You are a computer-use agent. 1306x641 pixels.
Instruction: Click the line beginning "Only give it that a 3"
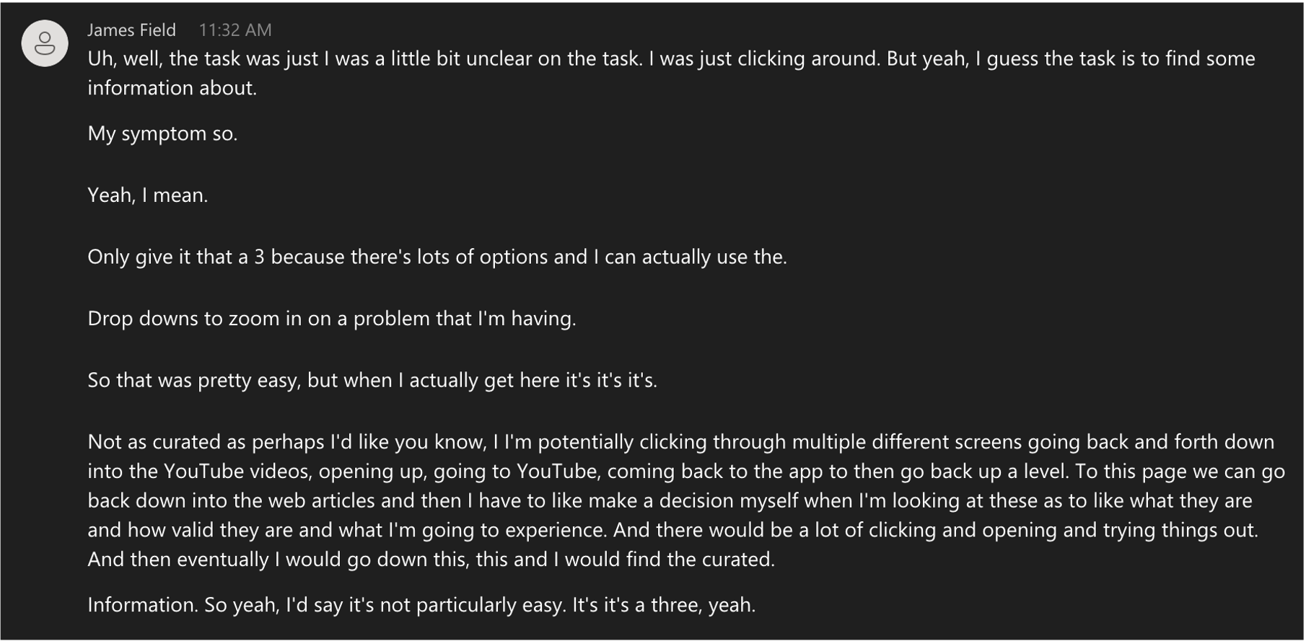tap(437, 257)
